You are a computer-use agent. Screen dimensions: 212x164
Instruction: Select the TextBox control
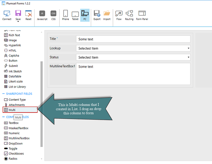tap(11, 123)
